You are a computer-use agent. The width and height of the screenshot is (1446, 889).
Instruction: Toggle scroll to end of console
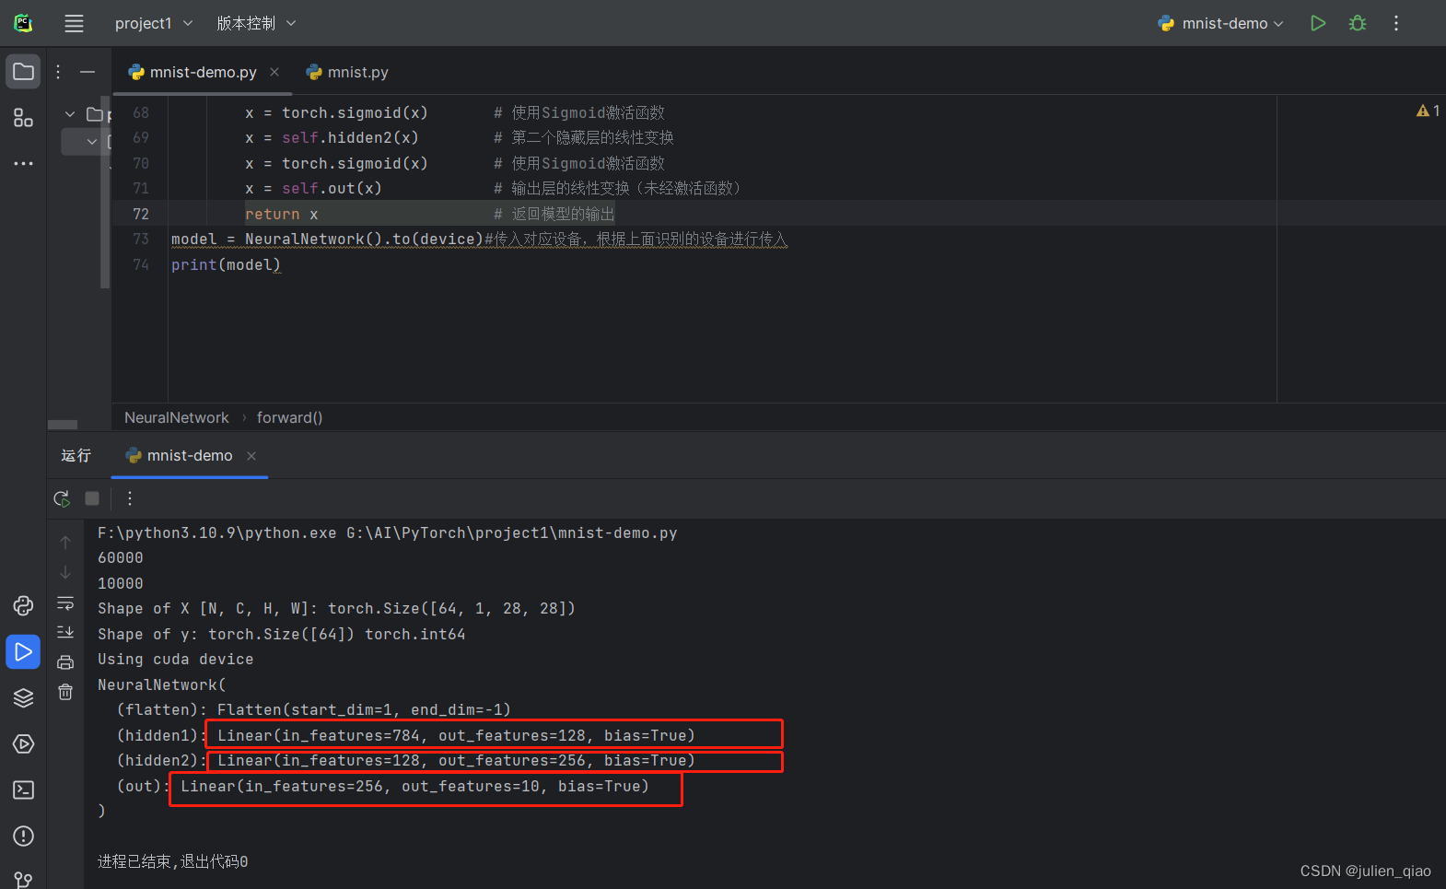point(65,632)
